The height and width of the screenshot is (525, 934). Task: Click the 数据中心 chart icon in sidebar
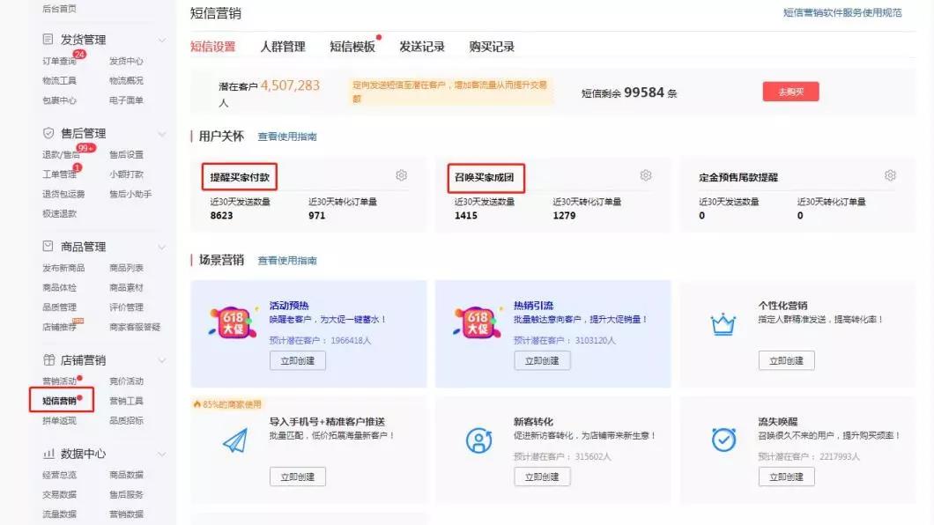(48, 454)
